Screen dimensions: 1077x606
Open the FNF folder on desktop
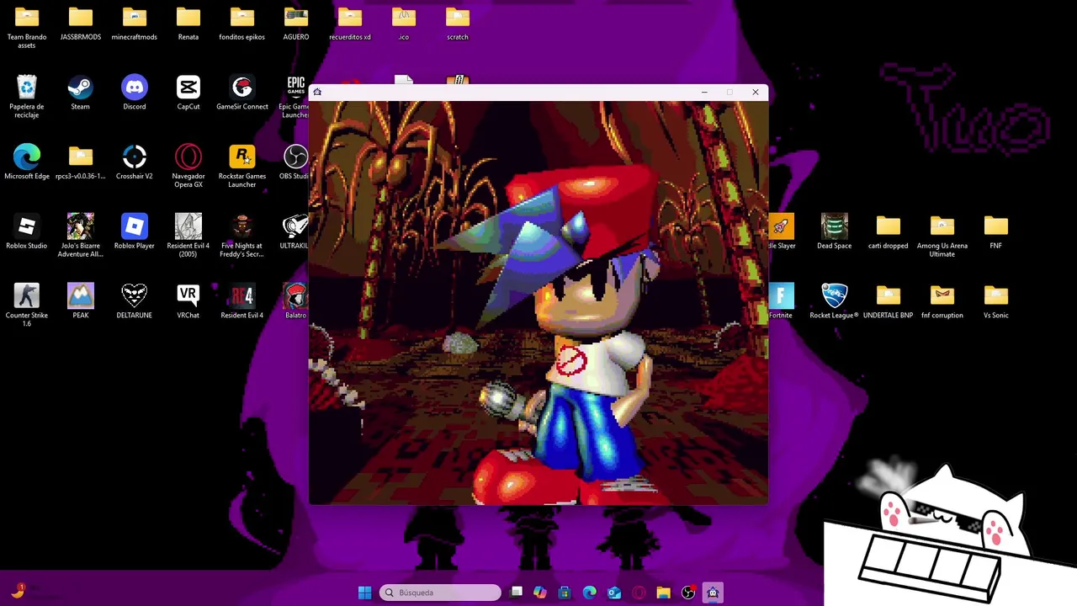995,232
